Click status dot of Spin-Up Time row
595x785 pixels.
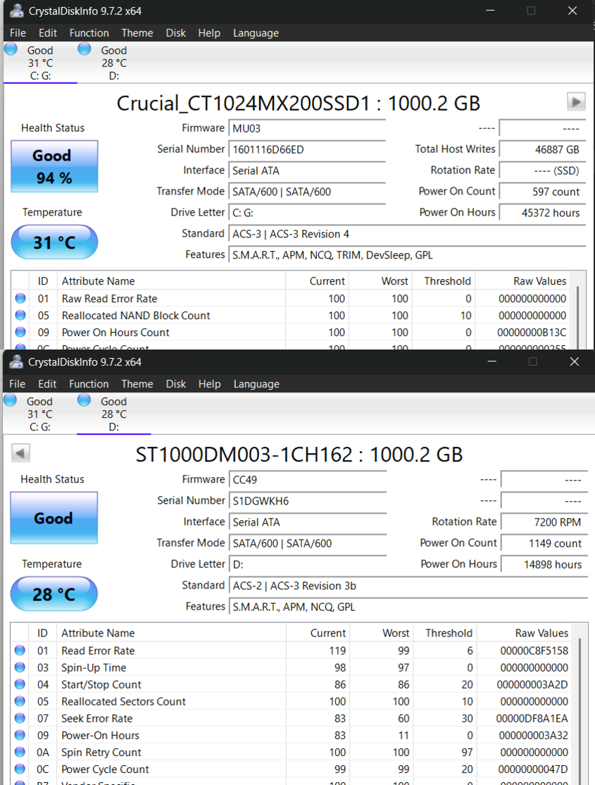(20, 667)
